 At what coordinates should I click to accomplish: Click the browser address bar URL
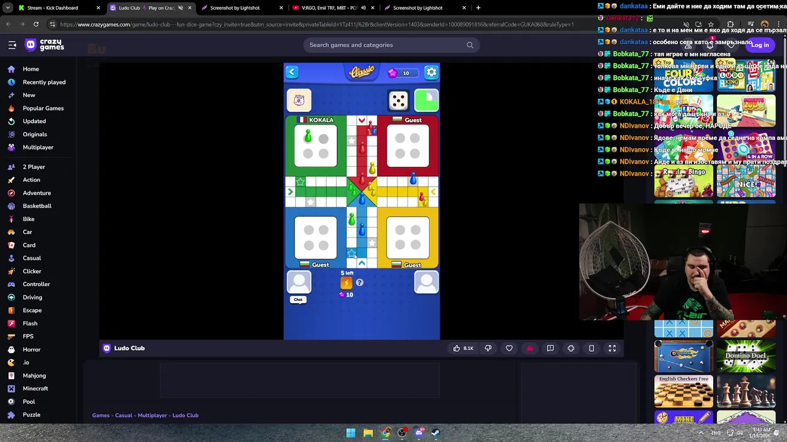pos(317,25)
